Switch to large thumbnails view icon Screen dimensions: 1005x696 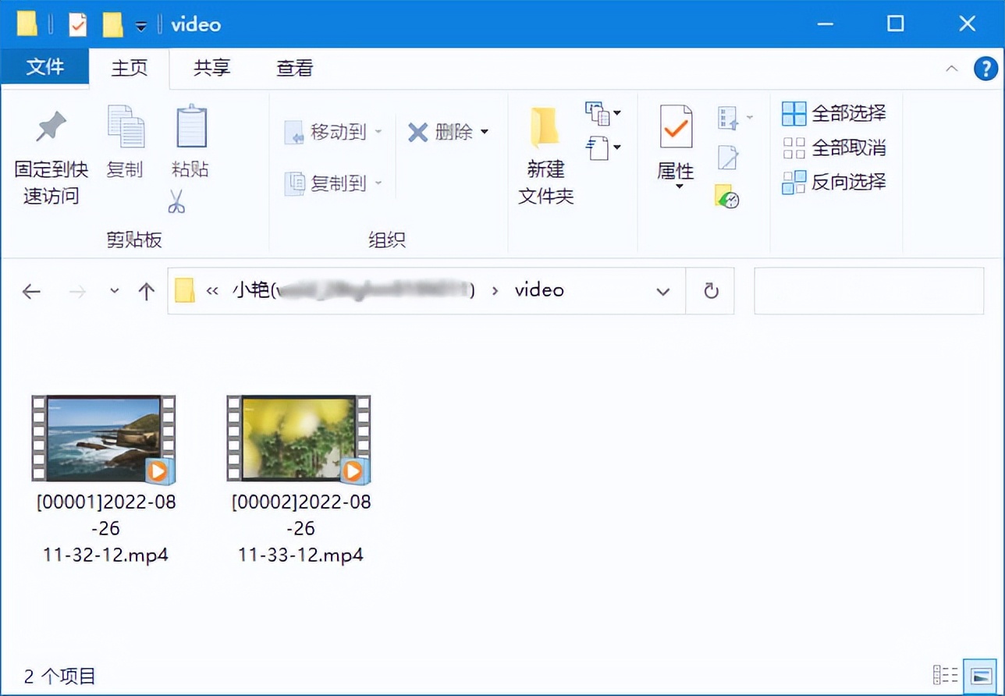pos(980,675)
